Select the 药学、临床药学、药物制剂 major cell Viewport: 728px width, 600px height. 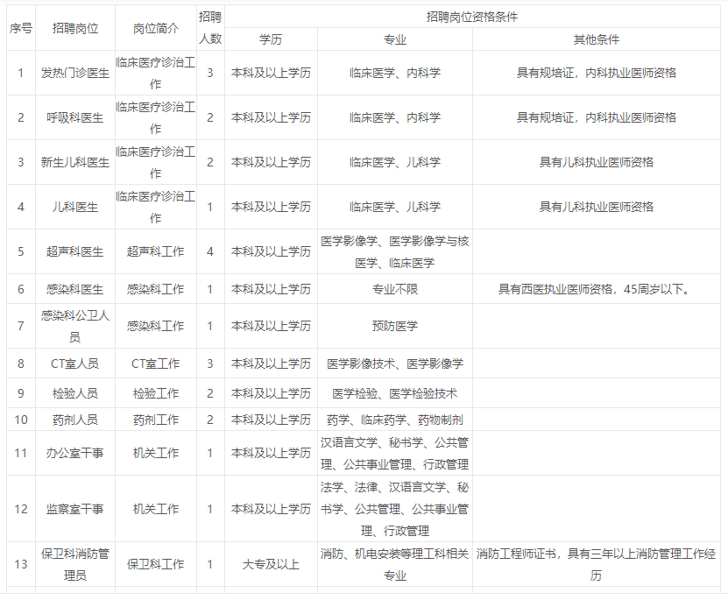point(394,420)
